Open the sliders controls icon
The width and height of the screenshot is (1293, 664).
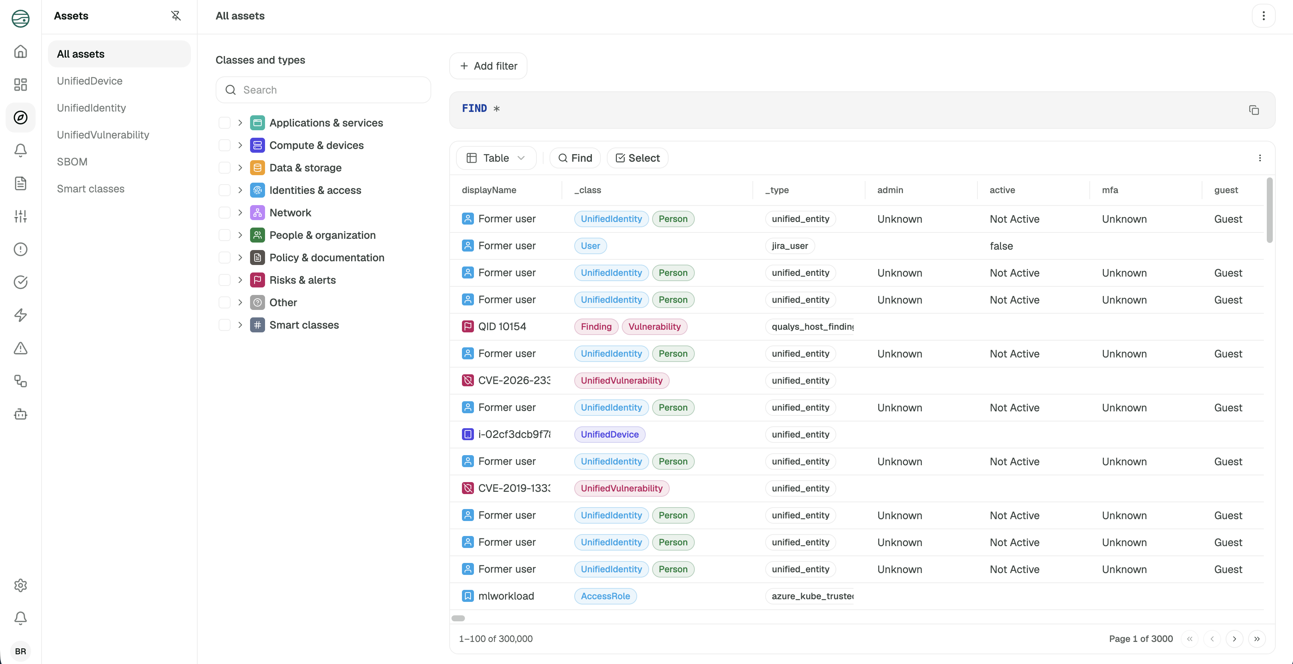click(x=21, y=216)
